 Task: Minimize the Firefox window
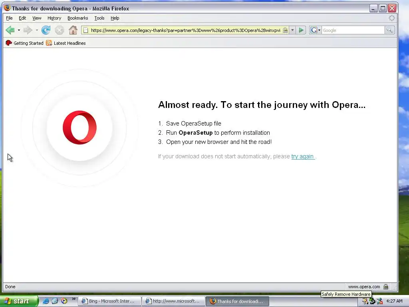click(x=373, y=8)
